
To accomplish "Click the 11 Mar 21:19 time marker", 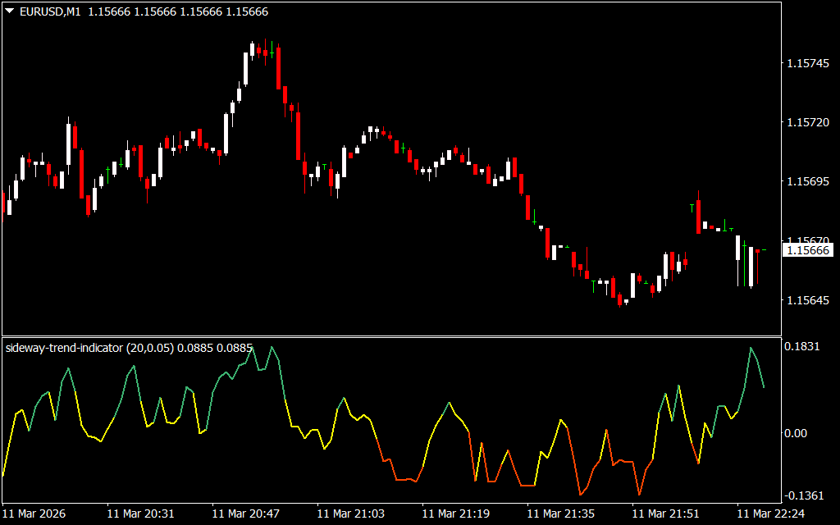I will (455, 514).
